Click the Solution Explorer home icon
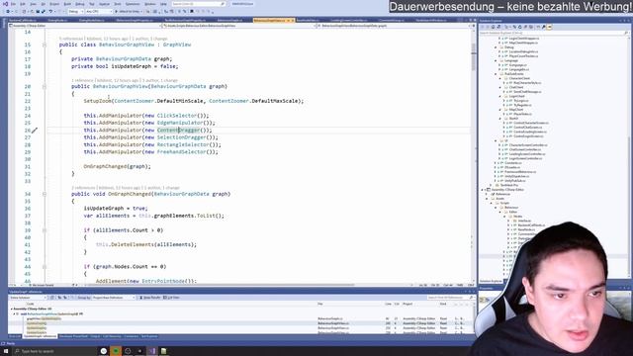Image resolution: width=633 pixels, height=356 pixels. 493,27
